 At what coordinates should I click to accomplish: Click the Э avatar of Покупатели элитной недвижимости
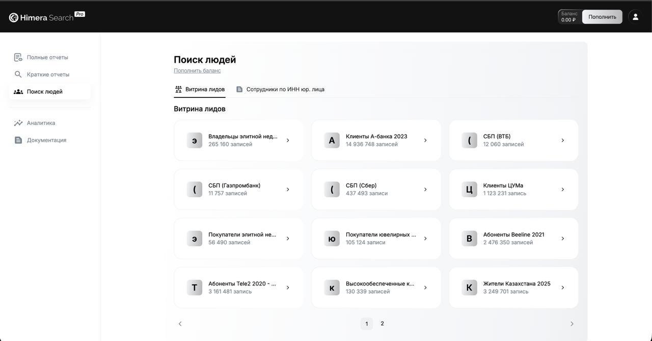pos(195,239)
